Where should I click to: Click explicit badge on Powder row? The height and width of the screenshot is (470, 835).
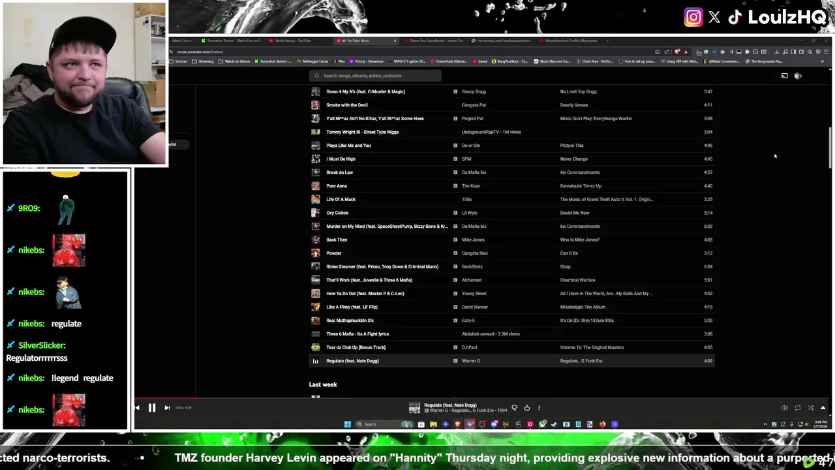coord(455,253)
